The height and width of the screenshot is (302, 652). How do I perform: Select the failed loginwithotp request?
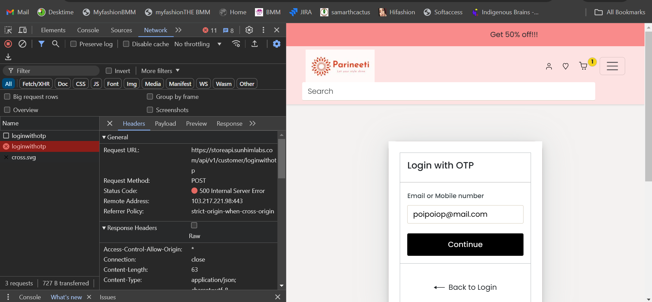(x=50, y=146)
